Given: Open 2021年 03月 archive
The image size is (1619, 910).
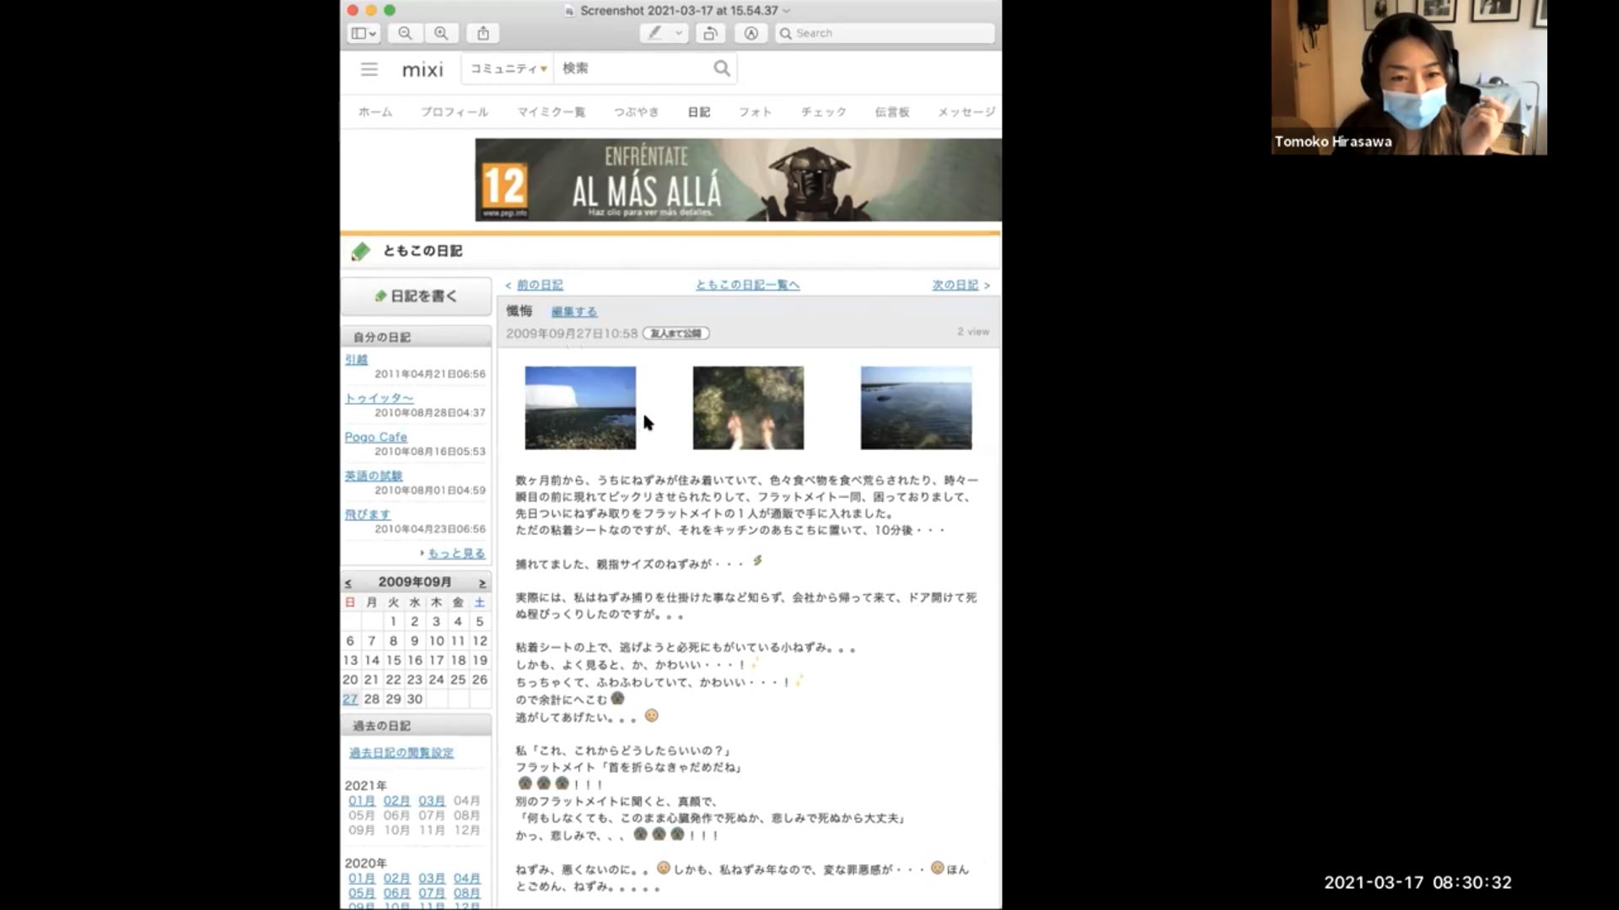Looking at the screenshot, I should [x=432, y=800].
